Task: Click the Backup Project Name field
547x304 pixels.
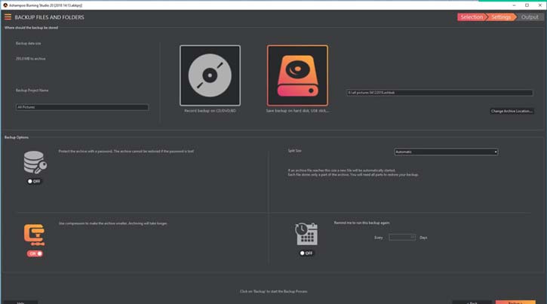Action: 82,107
